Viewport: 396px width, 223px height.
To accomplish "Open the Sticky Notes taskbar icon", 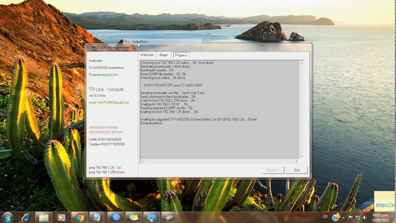I will [134, 217].
